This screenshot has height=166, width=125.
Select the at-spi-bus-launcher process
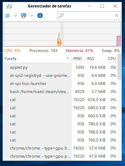[60, 84]
